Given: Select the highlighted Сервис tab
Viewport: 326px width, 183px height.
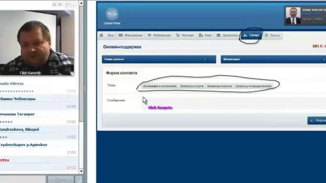Looking at the screenshot, I should [251, 35].
